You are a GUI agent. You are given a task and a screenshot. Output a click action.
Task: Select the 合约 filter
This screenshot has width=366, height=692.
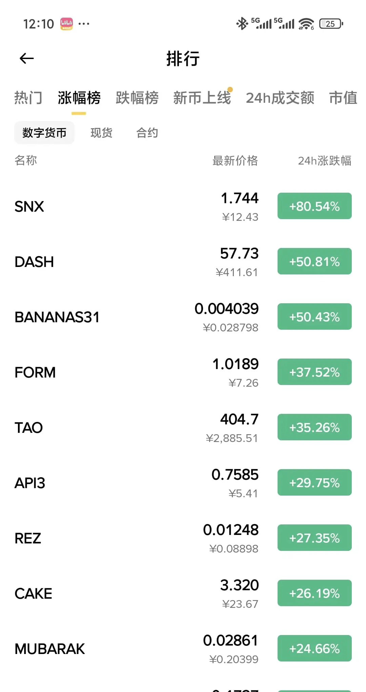point(147,133)
